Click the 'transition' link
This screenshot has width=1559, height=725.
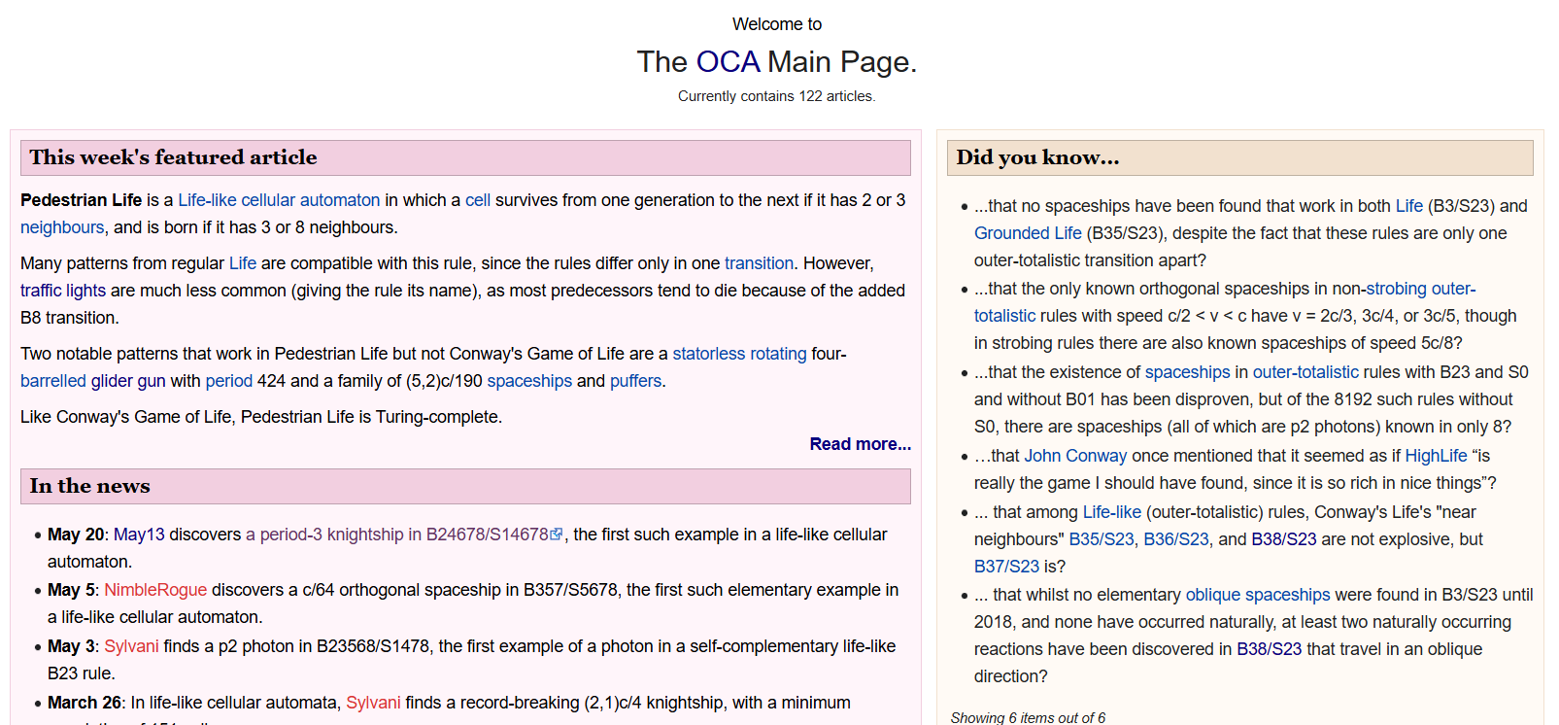pyautogui.click(x=759, y=263)
